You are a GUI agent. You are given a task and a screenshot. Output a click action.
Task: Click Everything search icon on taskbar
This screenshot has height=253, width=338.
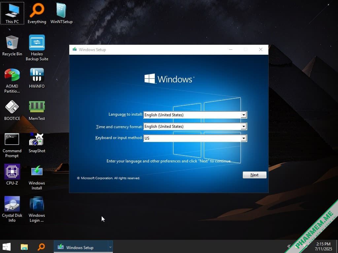point(41,246)
